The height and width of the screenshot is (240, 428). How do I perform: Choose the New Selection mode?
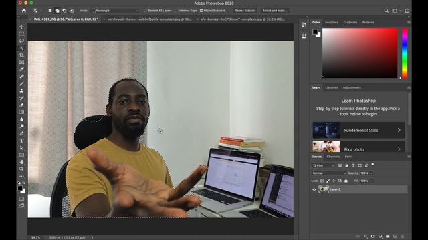click(50, 11)
